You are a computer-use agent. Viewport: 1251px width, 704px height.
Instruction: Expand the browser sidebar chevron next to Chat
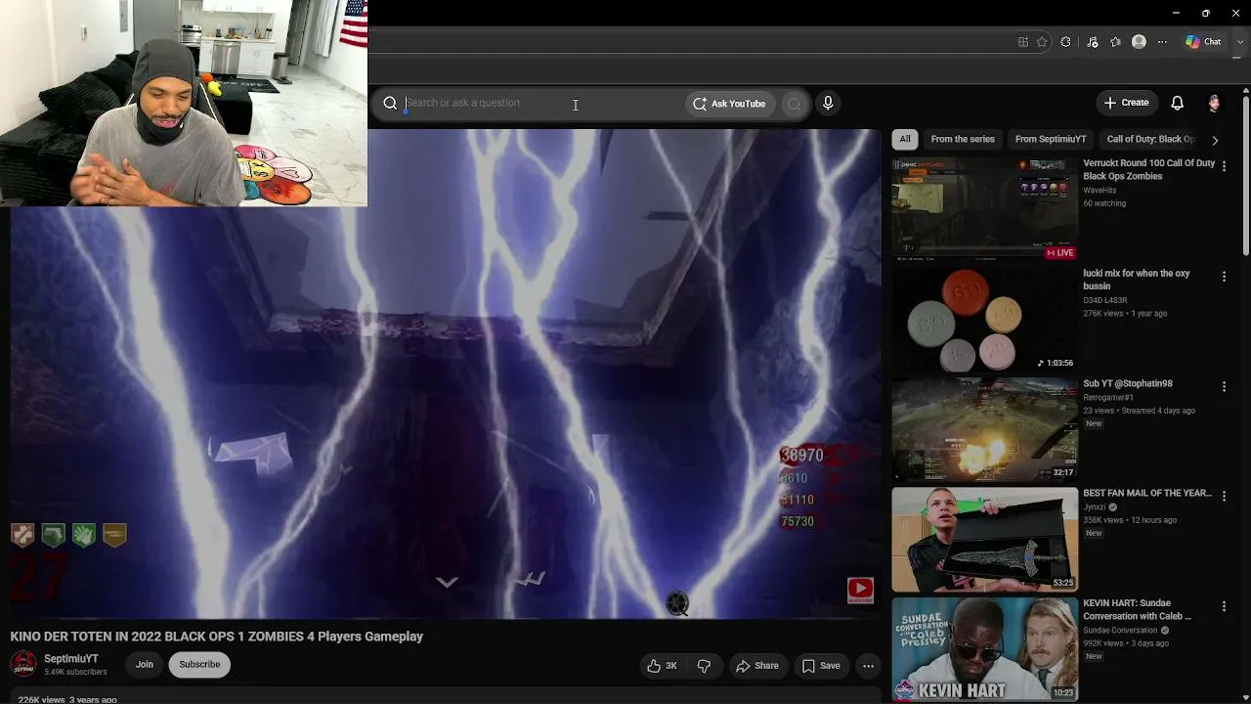pos(1238,42)
